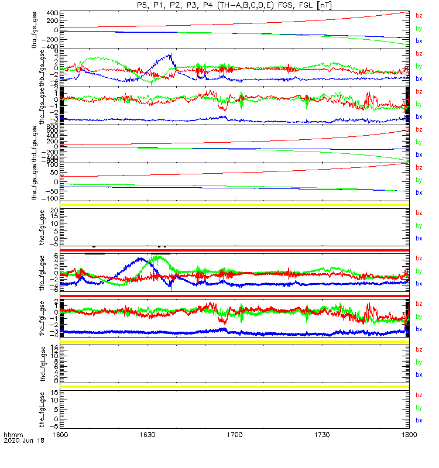Click the green 'by' legend of the_fgs_gse panel
Screen dimensions: 439x468
419,180
